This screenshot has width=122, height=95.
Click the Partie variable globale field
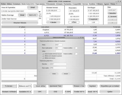(x=59, y=48)
